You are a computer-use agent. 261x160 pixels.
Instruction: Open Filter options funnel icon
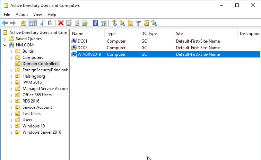coord(138,23)
